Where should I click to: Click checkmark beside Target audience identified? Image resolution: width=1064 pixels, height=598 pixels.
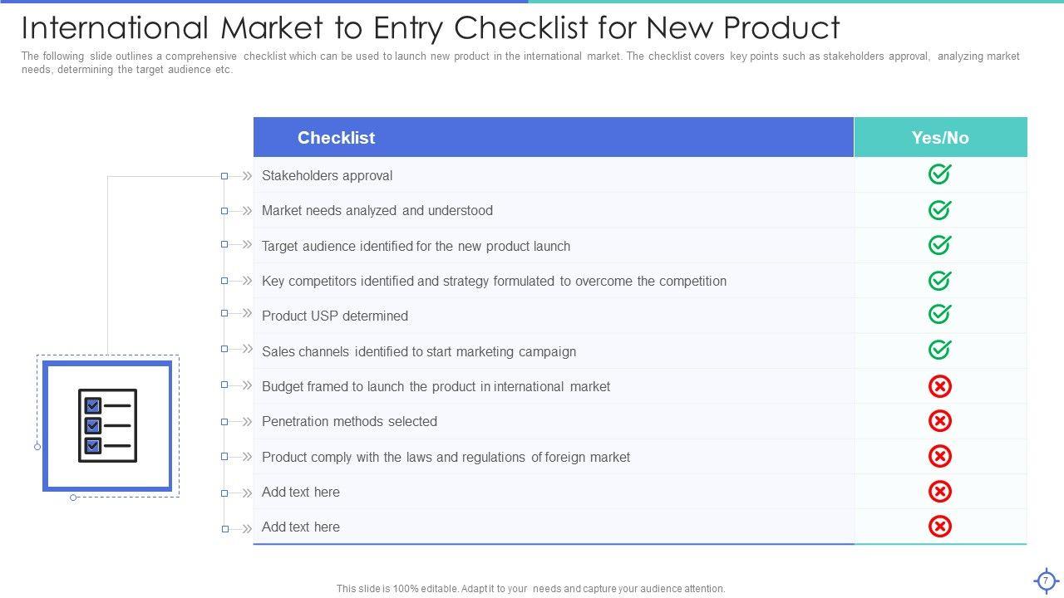(x=939, y=245)
